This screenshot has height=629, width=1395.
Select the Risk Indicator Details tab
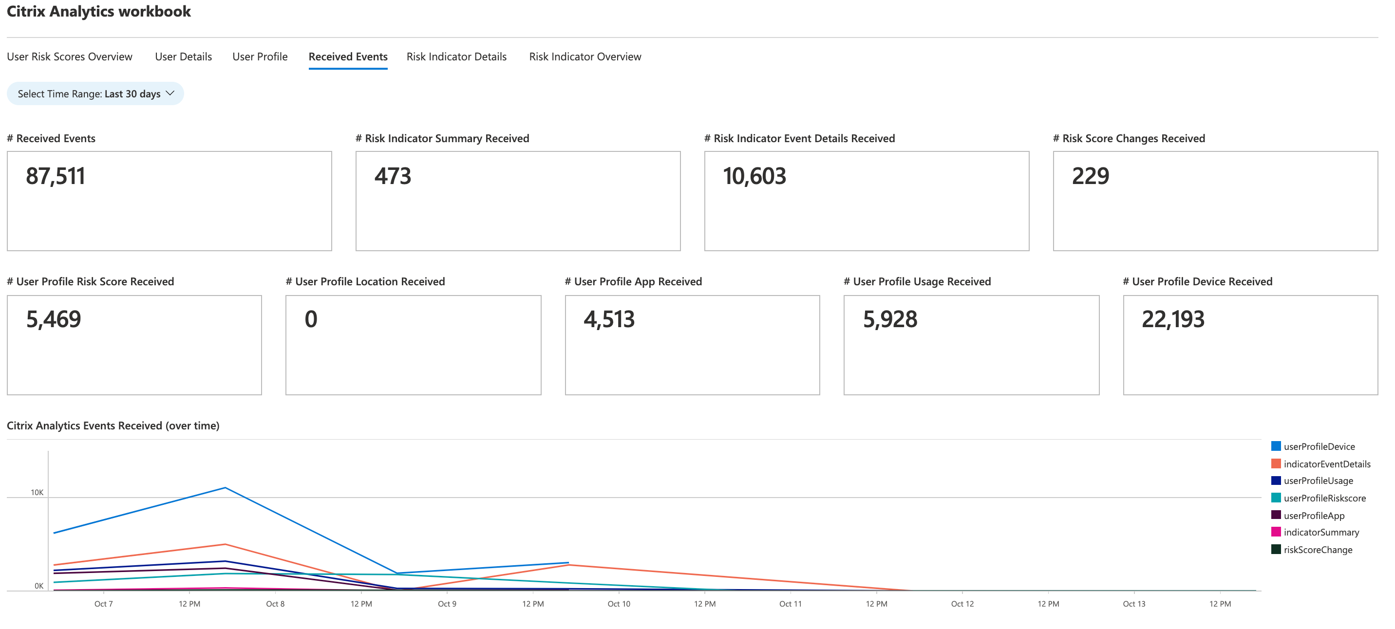pyautogui.click(x=456, y=57)
